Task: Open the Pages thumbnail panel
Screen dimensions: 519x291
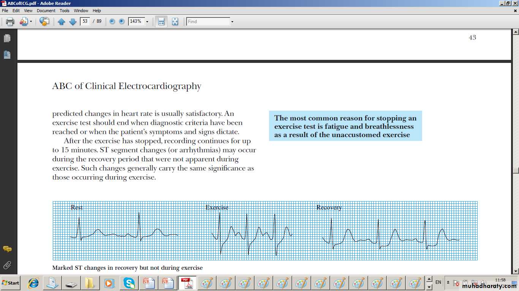Action: (7, 38)
